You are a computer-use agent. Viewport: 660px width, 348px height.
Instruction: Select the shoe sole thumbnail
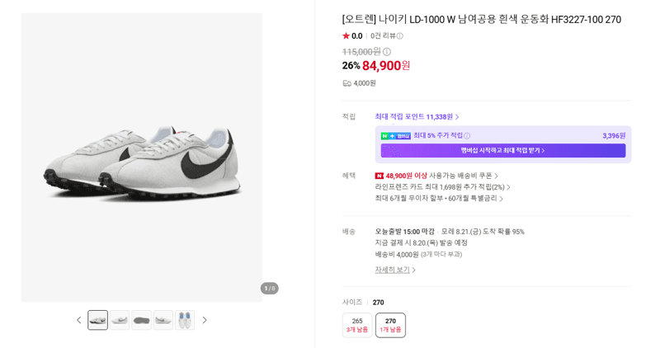[x=141, y=320]
